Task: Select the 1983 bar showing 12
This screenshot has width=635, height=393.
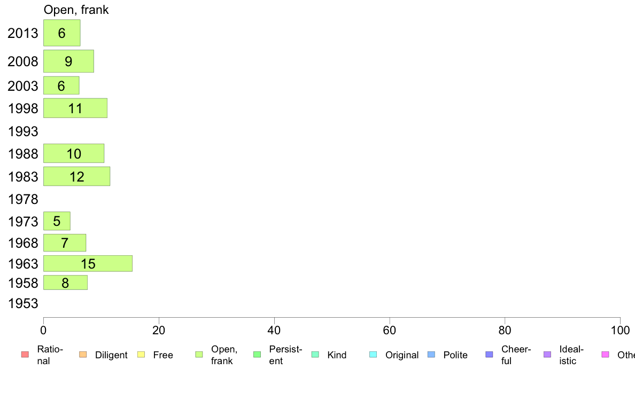Action: coord(77,176)
